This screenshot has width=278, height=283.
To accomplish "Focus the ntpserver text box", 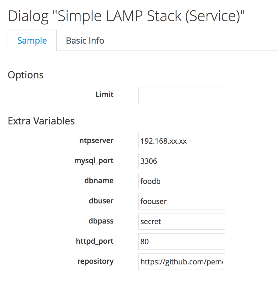I will pos(181,141).
